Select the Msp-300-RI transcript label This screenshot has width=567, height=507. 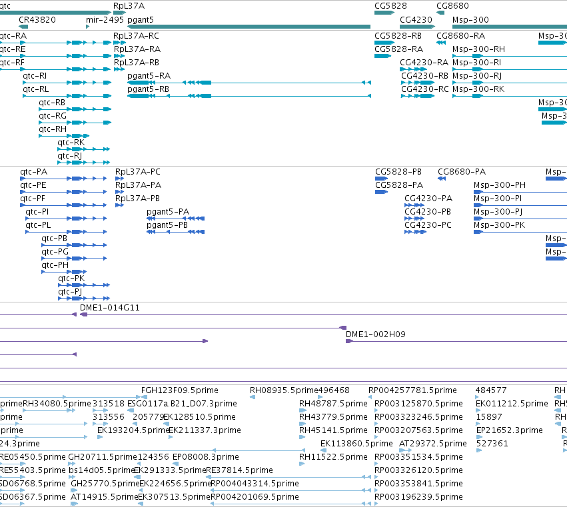pyautogui.click(x=477, y=63)
